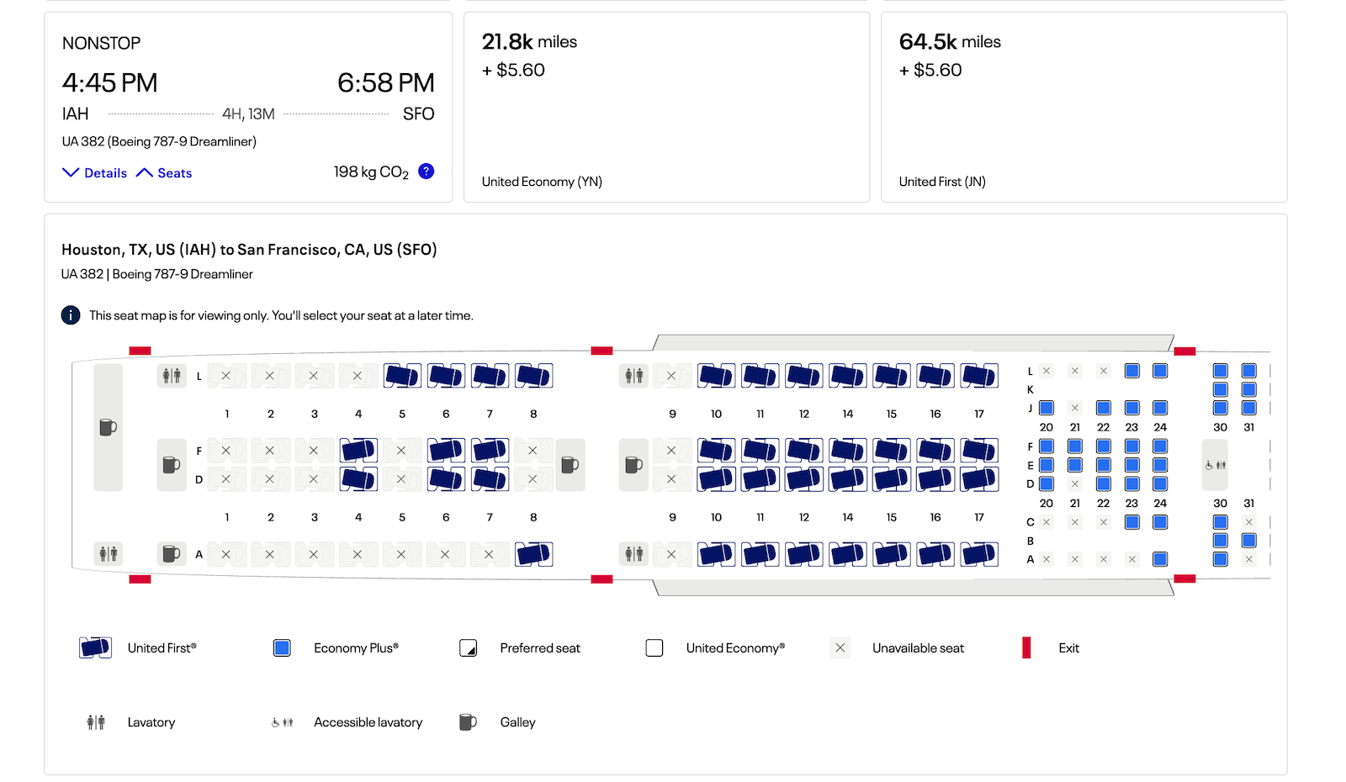The width and height of the screenshot is (1346, 782).
Task: Choose United First seat 17A
Action: pyautogui.click(x=979, y=554)
